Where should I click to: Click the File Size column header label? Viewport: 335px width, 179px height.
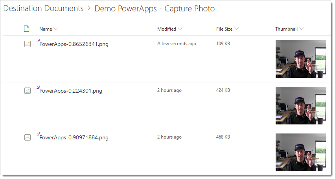coord(224,29)
